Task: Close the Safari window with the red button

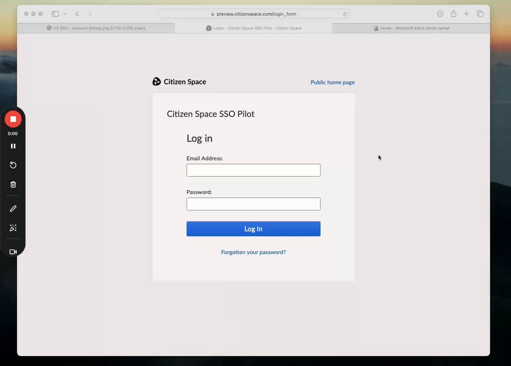Action: tap(26, 14)
